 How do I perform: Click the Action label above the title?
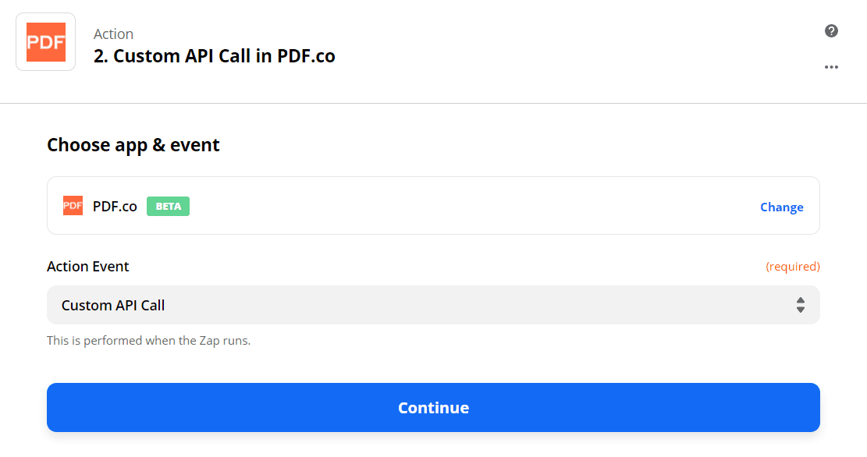(x=113, y=34)
